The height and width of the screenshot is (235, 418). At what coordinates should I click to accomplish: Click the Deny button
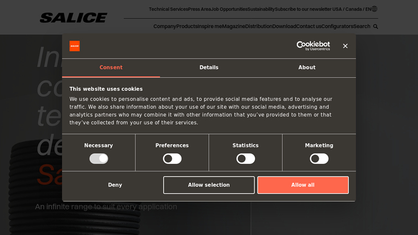(x=115, y=185)
